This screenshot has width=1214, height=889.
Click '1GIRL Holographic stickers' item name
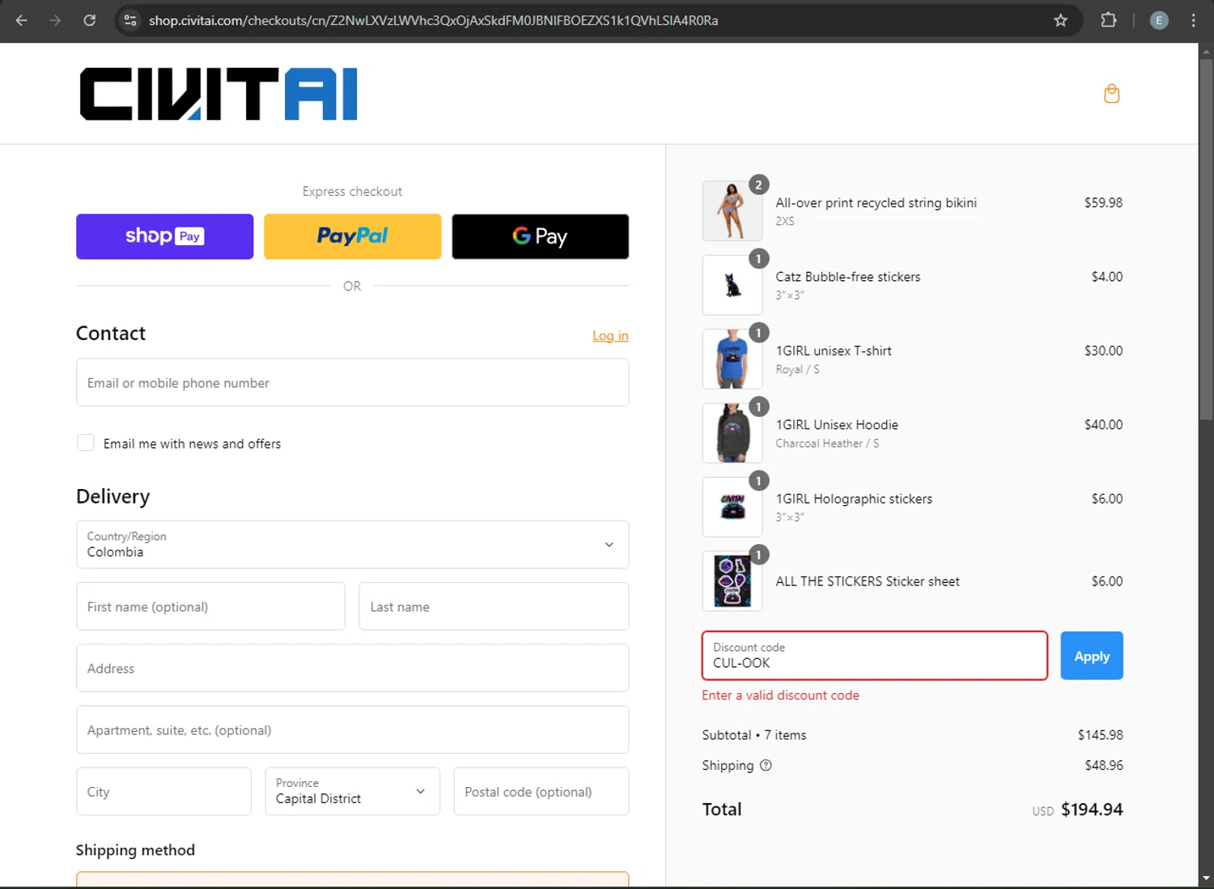pos(854,499)
